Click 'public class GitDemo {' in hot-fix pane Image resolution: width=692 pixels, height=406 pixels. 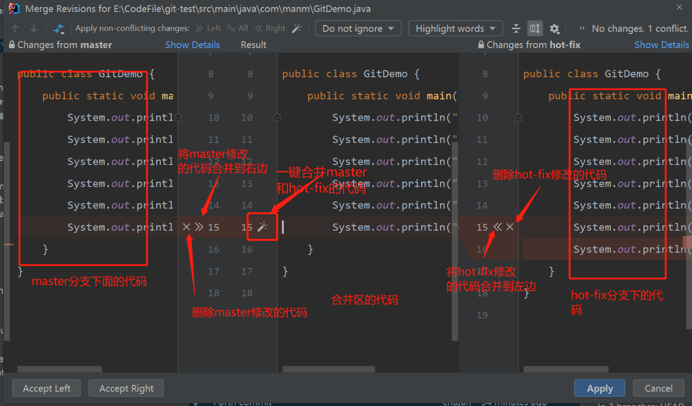point(592,74)
